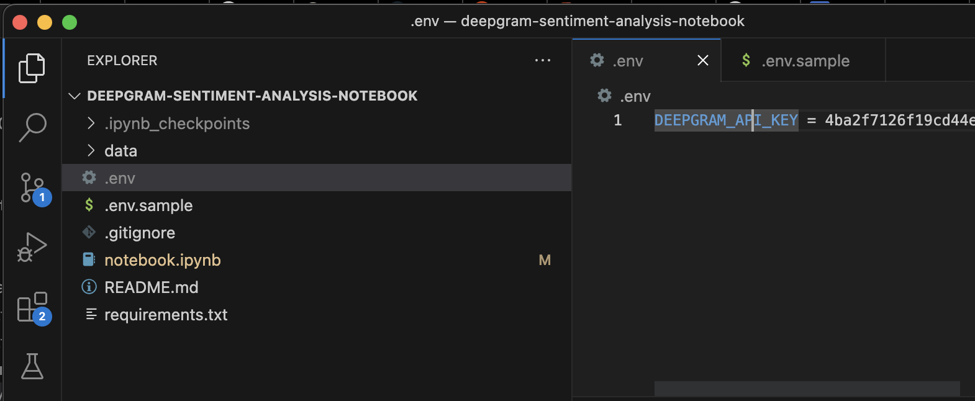Click the notebook icon beside notebook.ipynb

click(x=89, y=259)
